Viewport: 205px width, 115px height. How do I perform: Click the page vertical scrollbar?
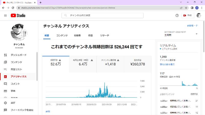tap(204, 37)
